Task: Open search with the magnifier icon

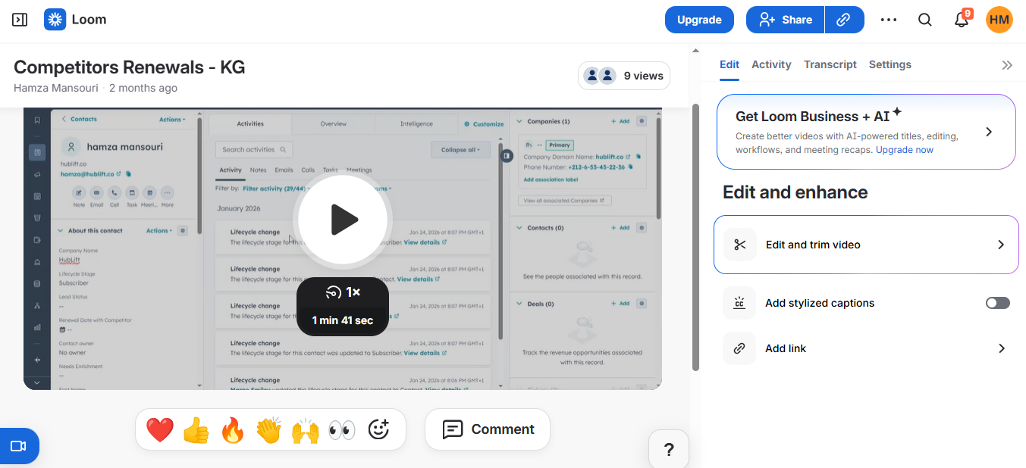Action: tap(925, 20)
